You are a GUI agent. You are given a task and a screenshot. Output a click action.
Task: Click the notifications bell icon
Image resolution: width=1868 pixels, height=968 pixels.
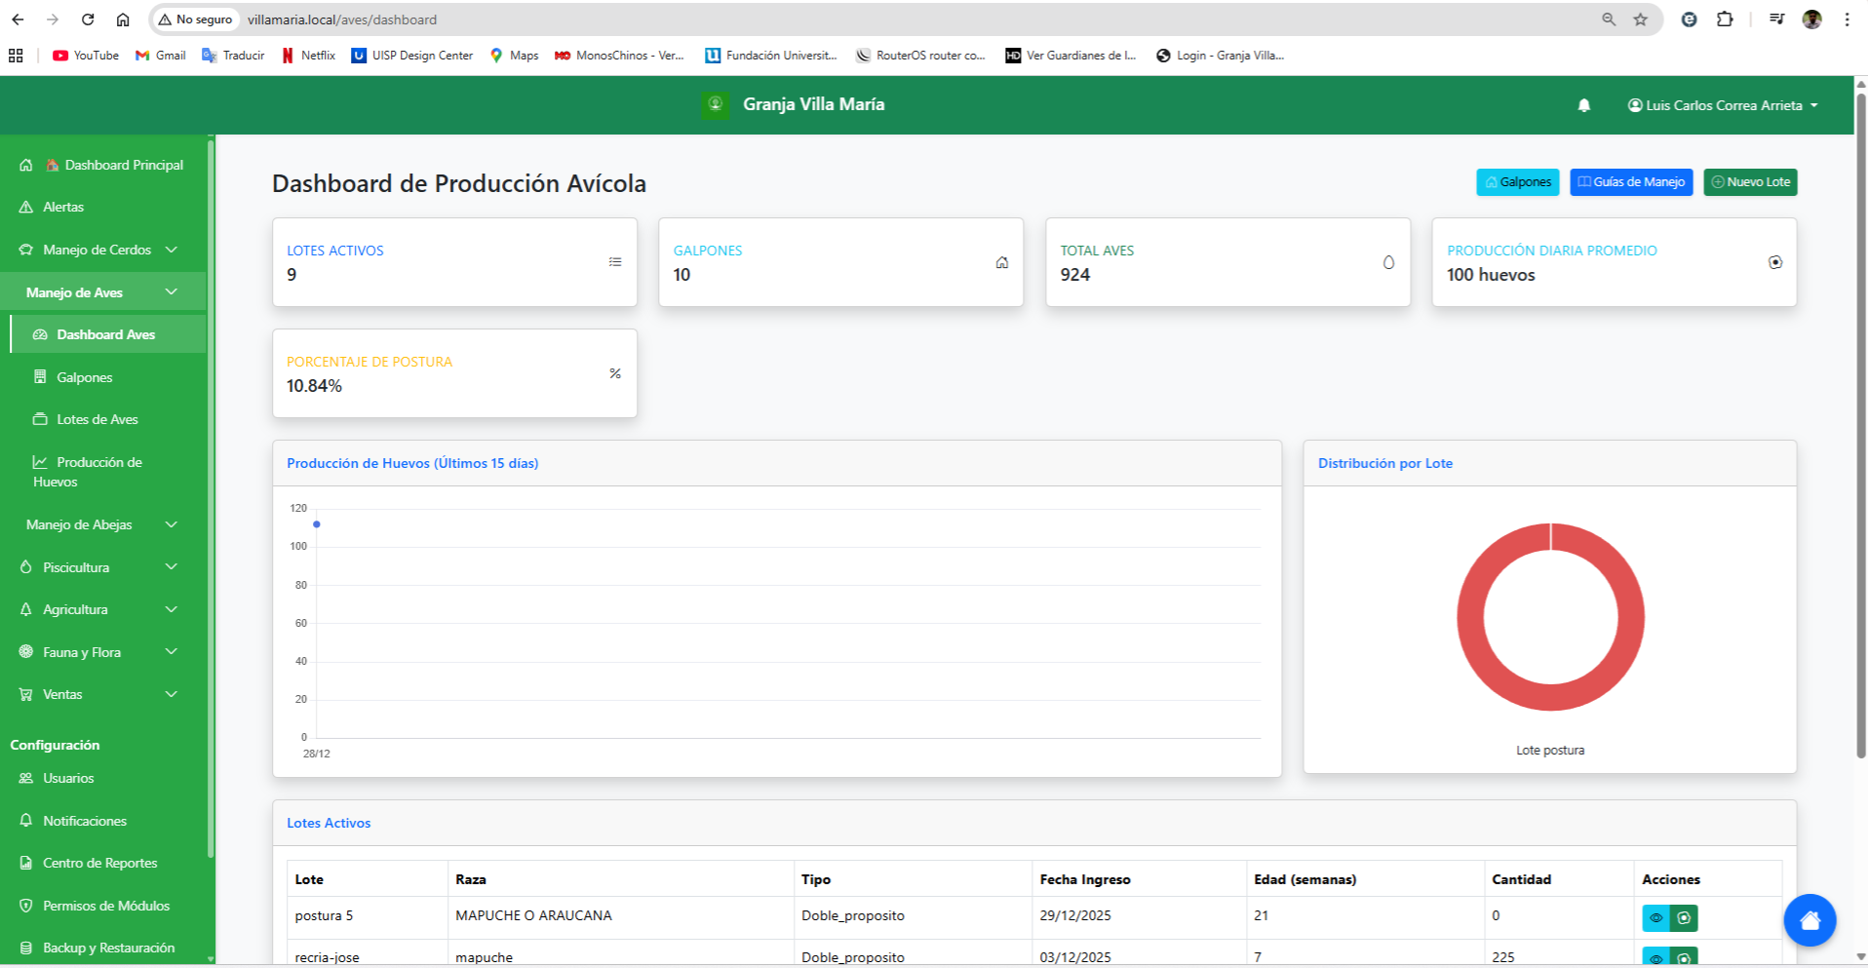(1583, 105)
